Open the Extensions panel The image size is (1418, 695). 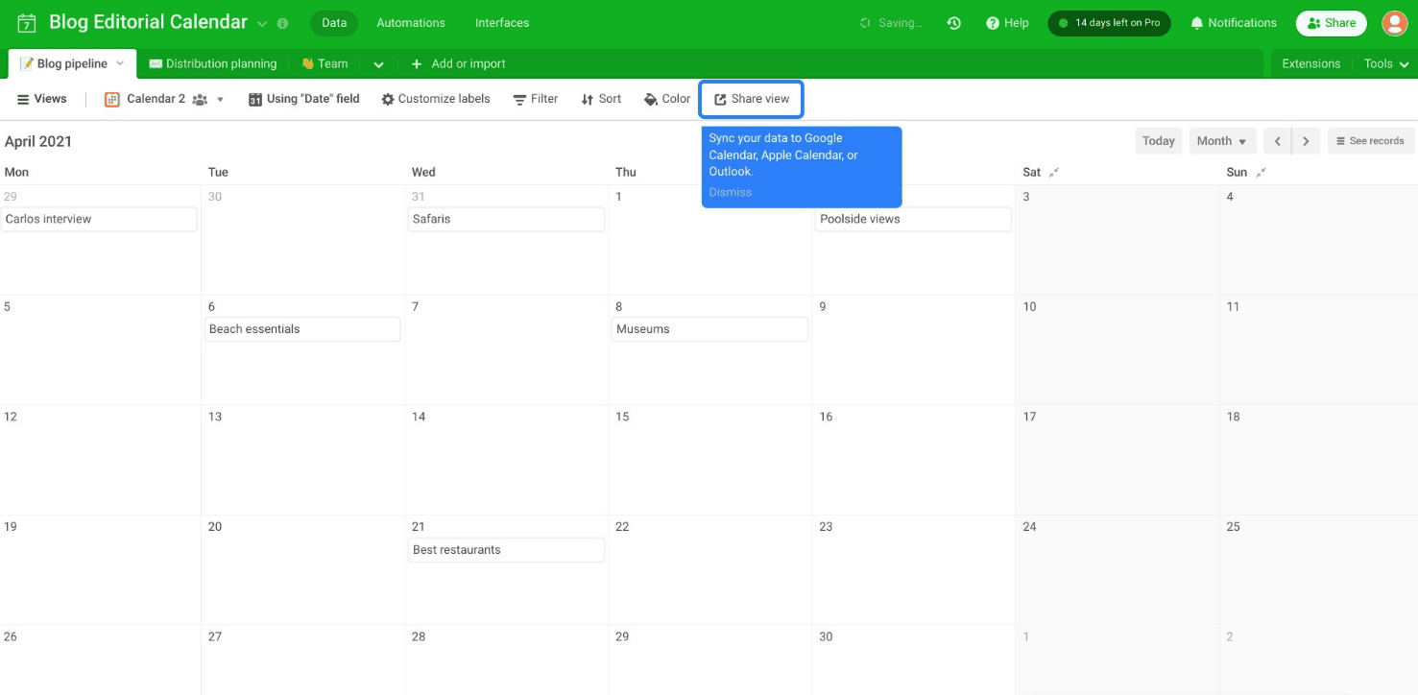click(1310, 63)
